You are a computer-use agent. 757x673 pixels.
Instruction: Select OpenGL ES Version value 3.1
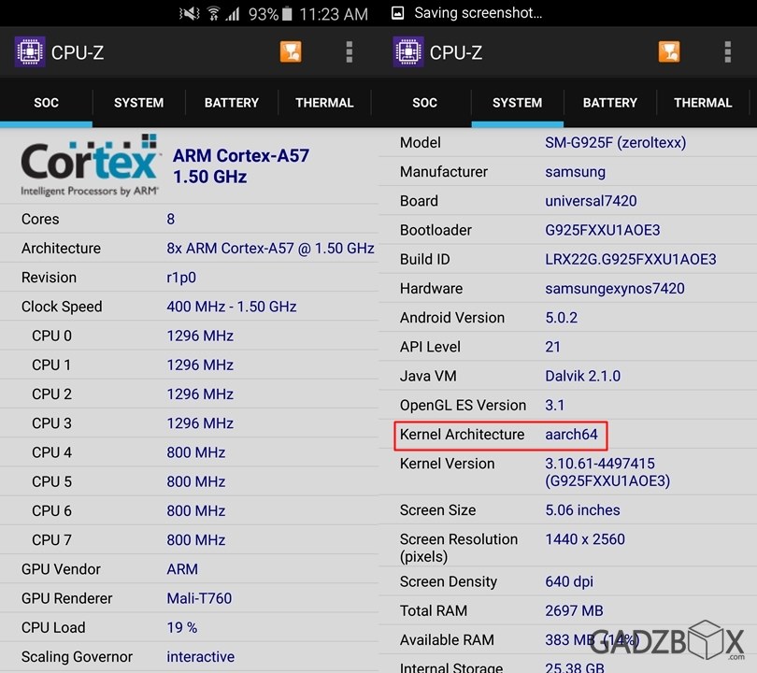click(554, 405)
